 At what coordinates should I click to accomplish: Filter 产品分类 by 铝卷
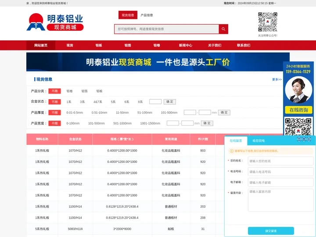coord(69,91)
